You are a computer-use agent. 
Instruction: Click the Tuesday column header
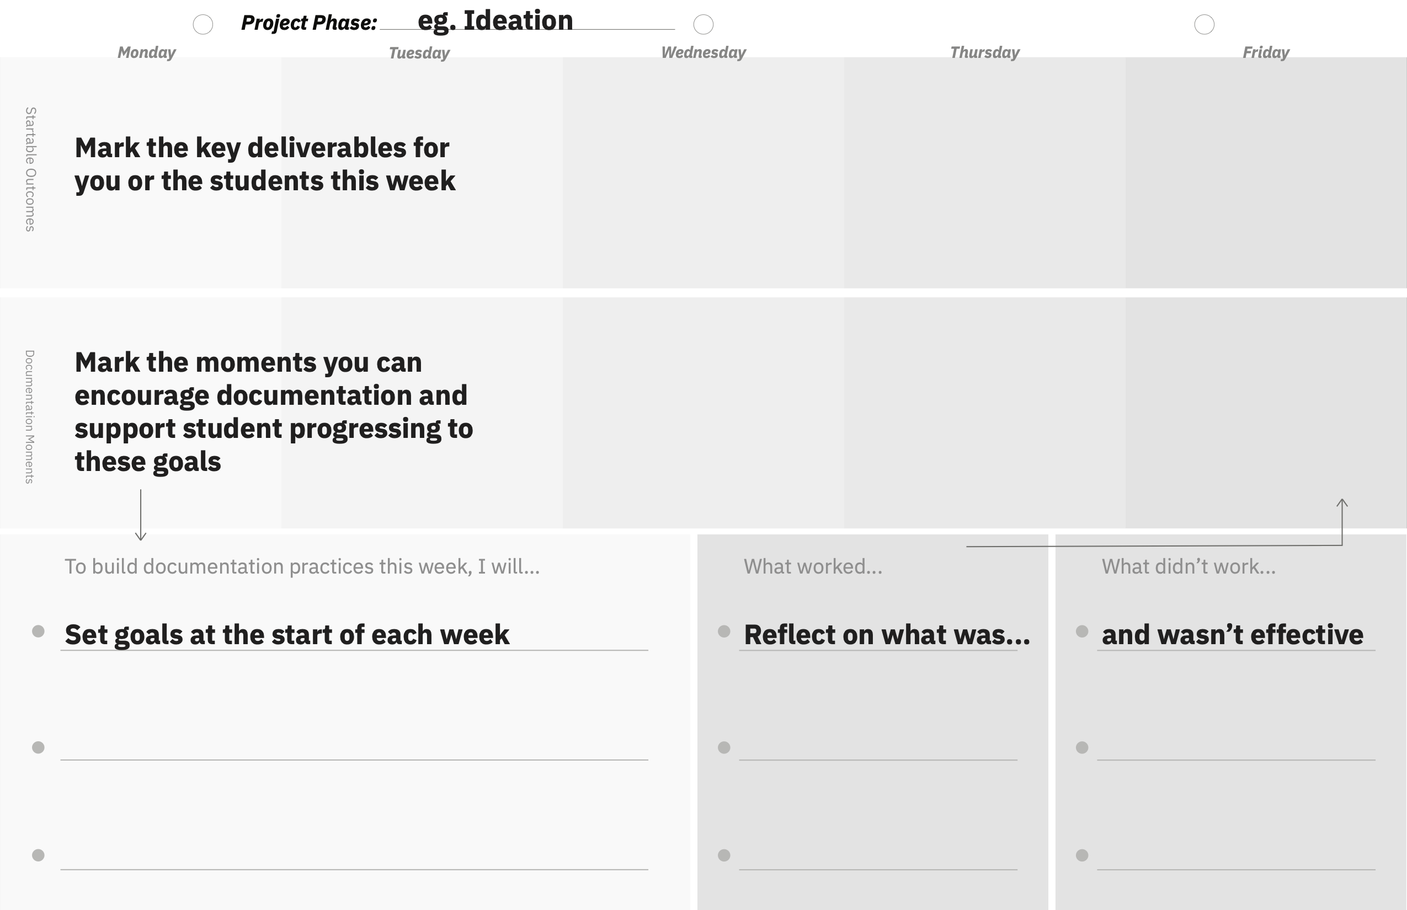(x=419, y=52)
